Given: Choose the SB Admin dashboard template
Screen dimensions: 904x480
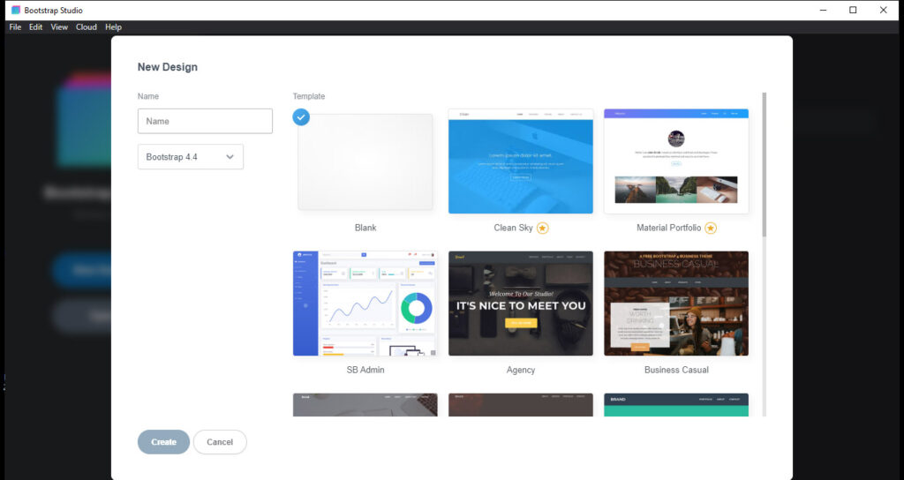Looking at the screenshot, I should pyautogui.click(x=365, y=304).
